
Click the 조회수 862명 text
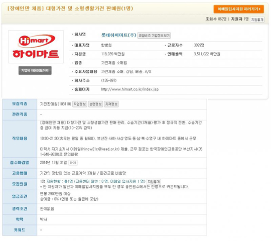click(x=216, y=19)
